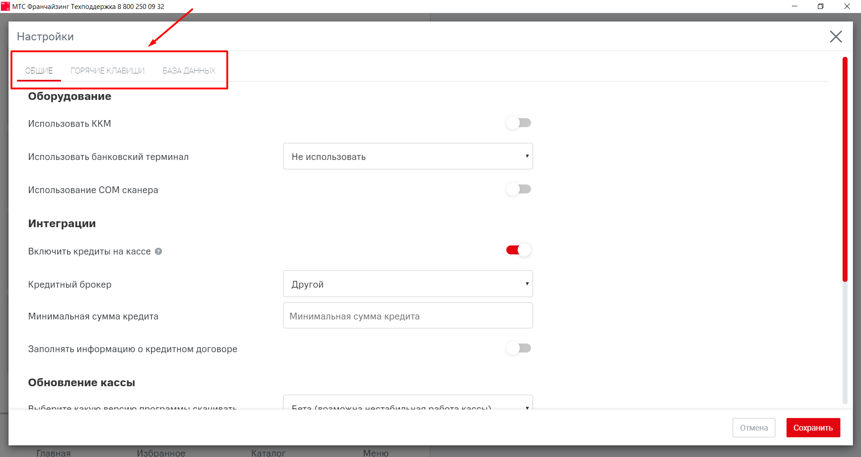
Task: Click the Обновление кассы section heading
Action: (82, 383)
